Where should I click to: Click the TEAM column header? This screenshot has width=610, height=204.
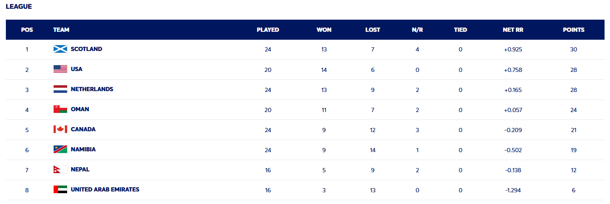click(x=61, y=30)
